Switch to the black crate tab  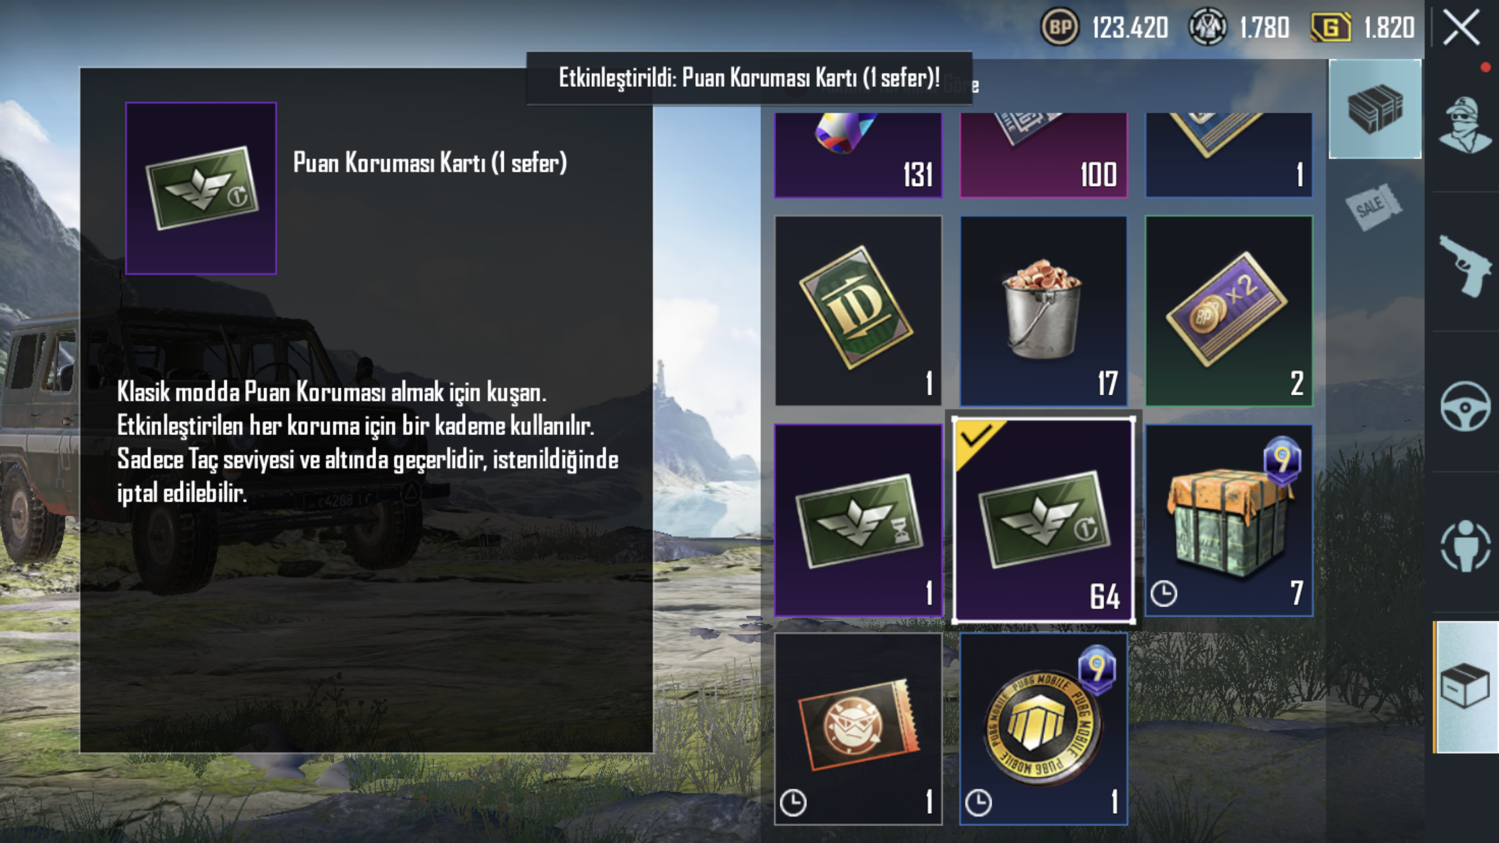[x=1375, y=109]
